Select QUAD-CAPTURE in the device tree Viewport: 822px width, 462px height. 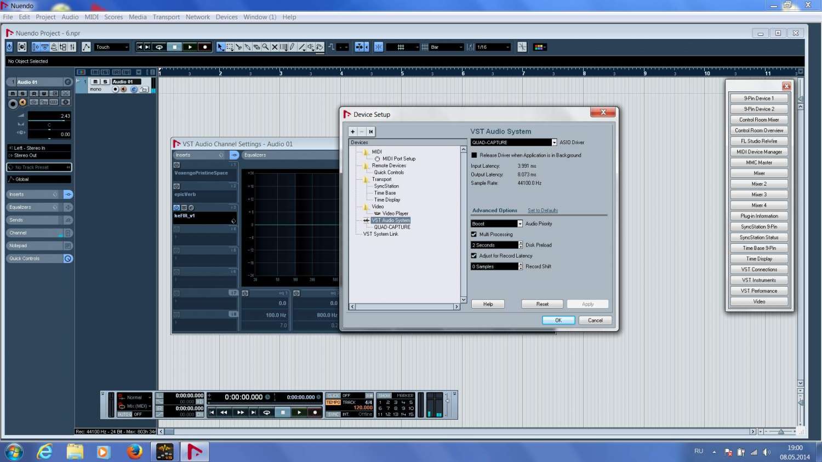coord(392,227)
